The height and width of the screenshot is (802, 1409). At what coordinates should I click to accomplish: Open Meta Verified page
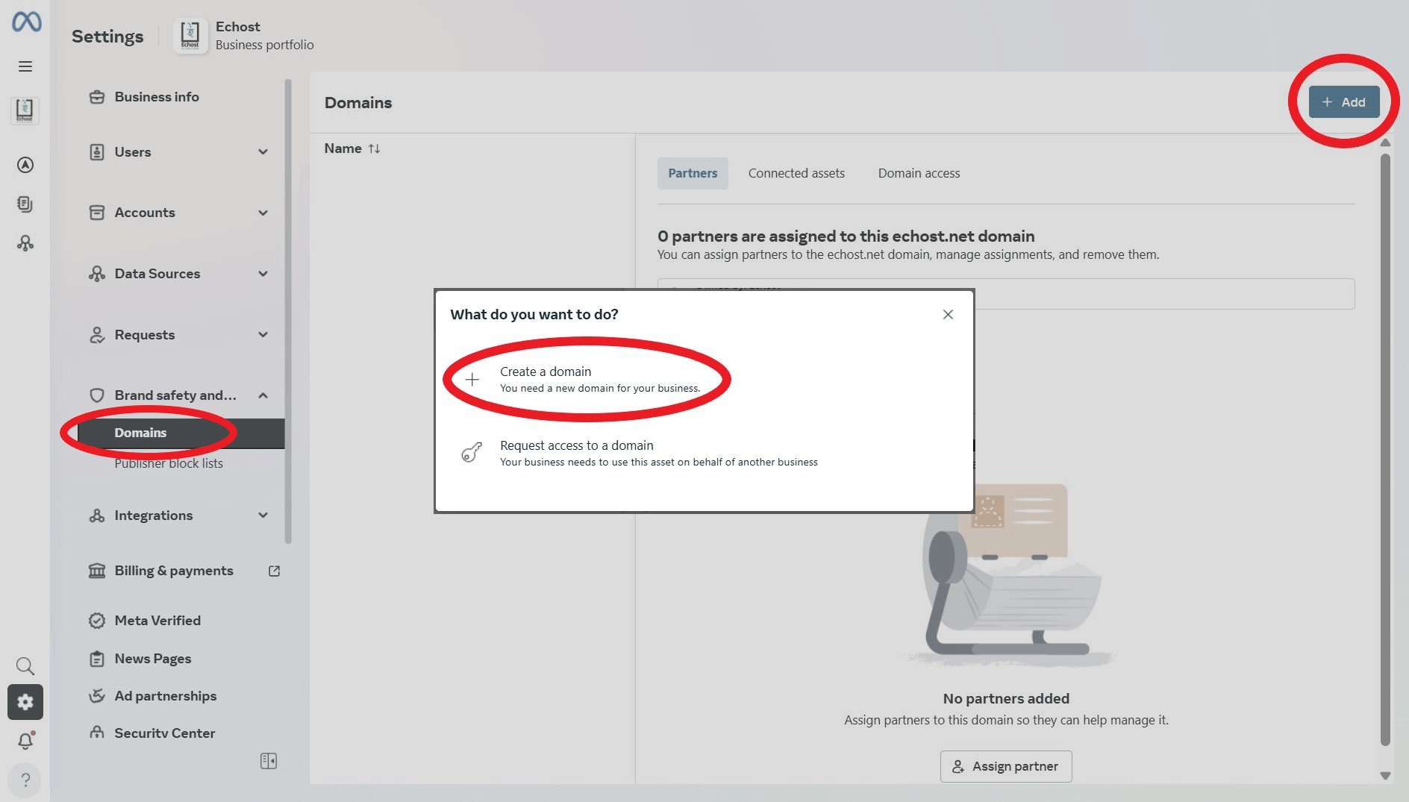157,621
